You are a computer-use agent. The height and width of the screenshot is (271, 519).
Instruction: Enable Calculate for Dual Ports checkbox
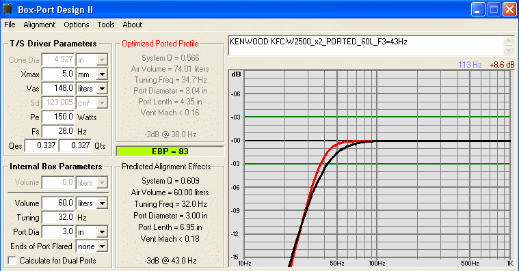(12, 261)
